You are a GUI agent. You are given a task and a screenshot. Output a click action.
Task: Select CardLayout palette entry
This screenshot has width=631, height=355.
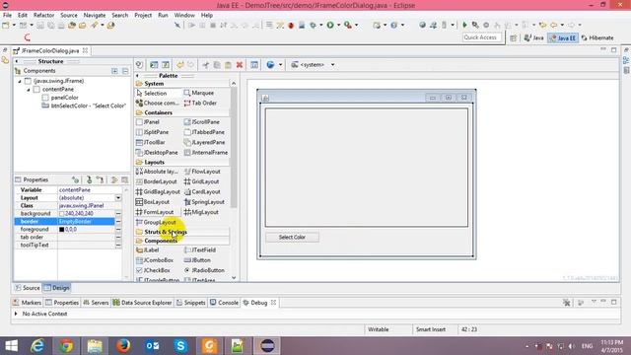(x=202, y=192)
